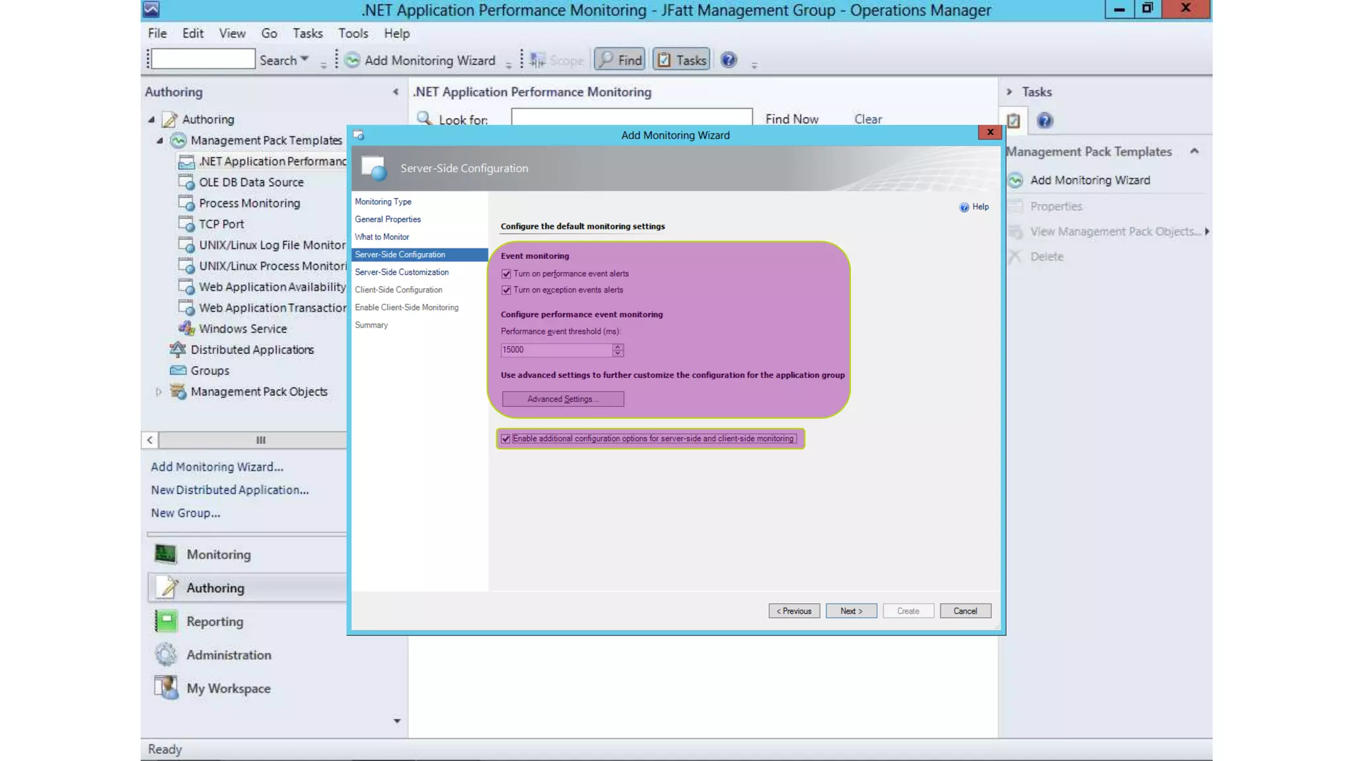Toggle Enable additional configuration options checkbox
The width and height of the screenshot is (1353, 761).
pos(505,439)
